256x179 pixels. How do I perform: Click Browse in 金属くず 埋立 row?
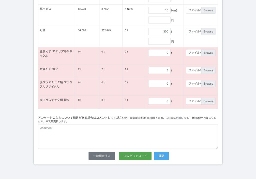(x=208, y=70)
